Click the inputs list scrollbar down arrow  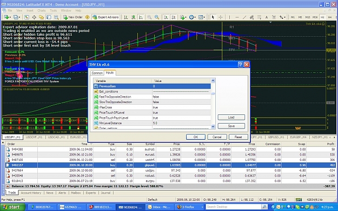pos(213,126)
